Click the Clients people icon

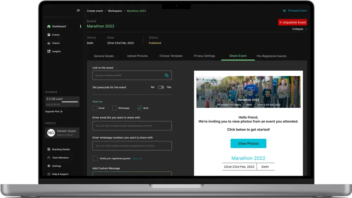click(x=49, y=43)
